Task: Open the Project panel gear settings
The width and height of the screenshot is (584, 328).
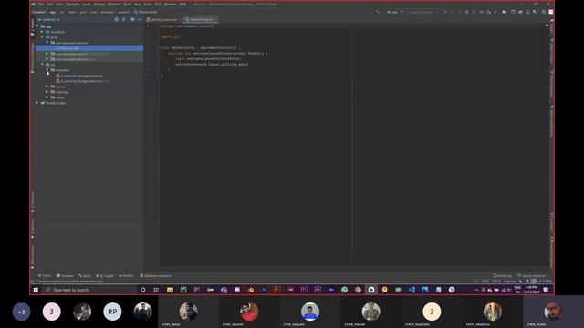Action: click(132, 19)
